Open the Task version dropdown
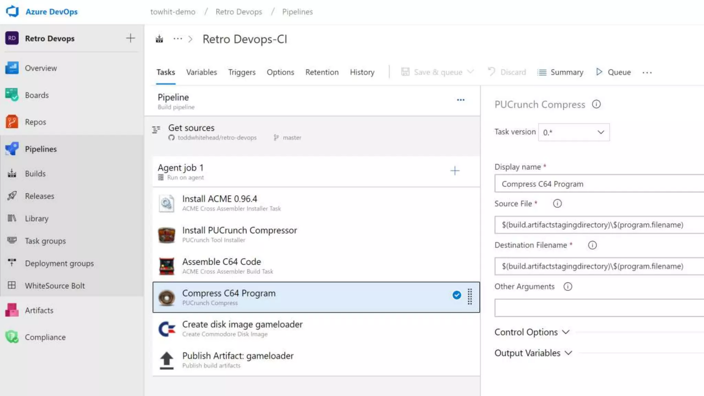This screenshot has height=396, width=704. coord(574,132)
